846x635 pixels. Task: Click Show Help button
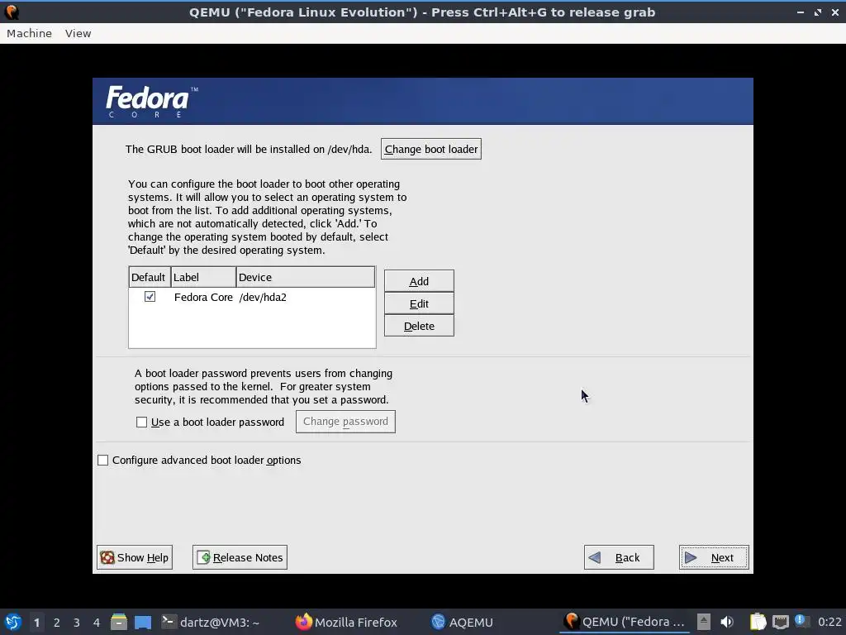pyautogui.click(x=135, y=557)
